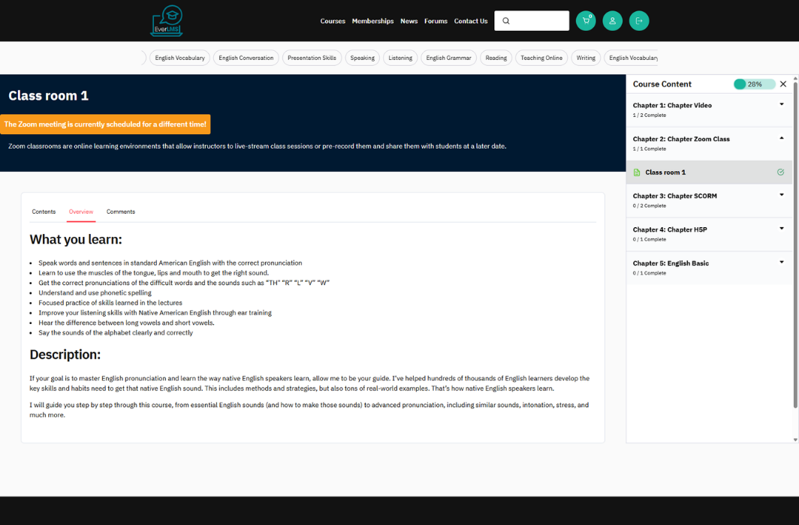The image size is (799, 525).
Task: Switch to the Contents tab
Action: [x=44, y=211]
